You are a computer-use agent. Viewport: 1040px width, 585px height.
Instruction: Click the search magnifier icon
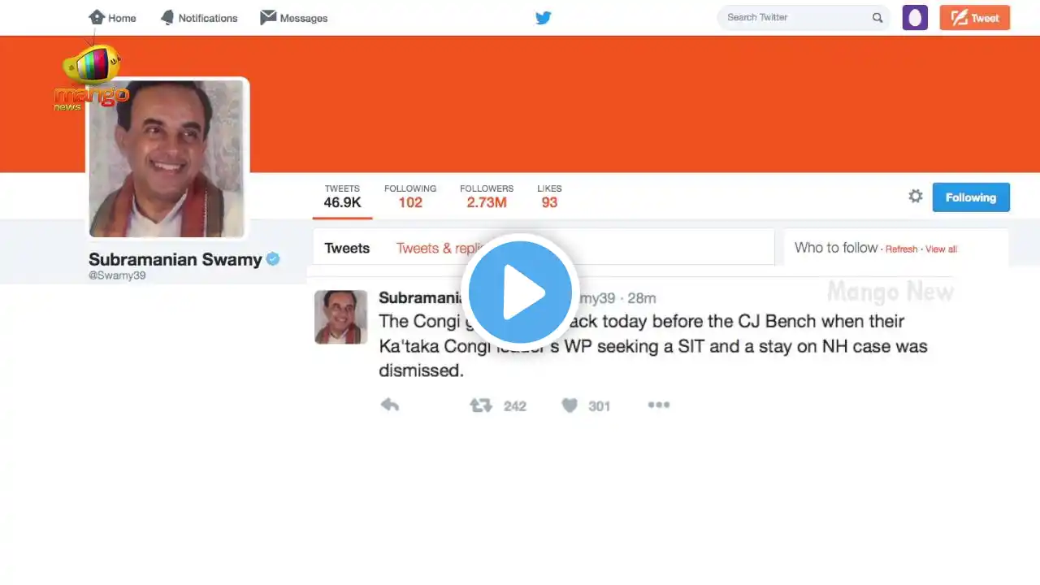pyautogui.click(x=877, y=17)
